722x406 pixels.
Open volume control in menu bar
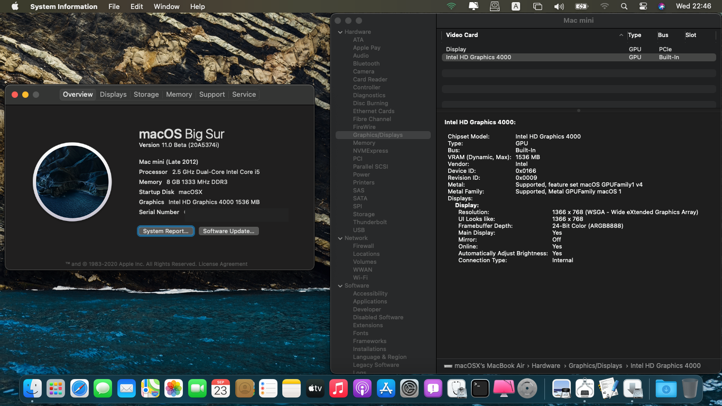tap(559, 6)
